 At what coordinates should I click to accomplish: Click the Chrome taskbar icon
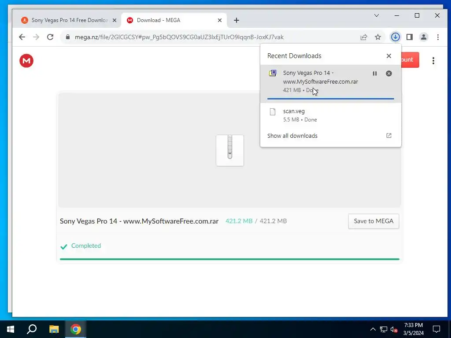[76, 329]
